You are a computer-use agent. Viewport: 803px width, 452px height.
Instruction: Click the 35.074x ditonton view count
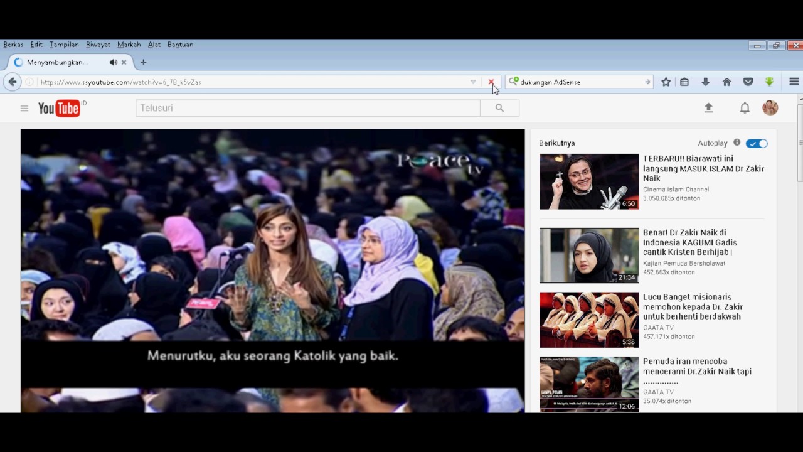pyautogui.click(x=667, y=401)
